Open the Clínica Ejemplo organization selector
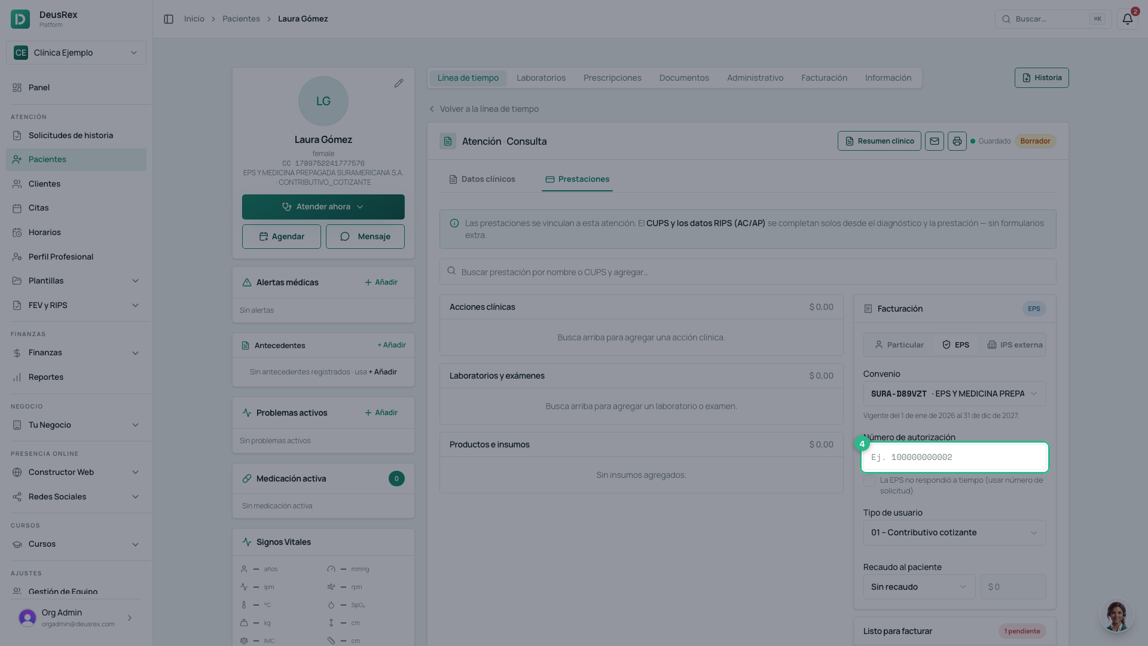Viewport: 1148px width, 646px height. [76, 53]
